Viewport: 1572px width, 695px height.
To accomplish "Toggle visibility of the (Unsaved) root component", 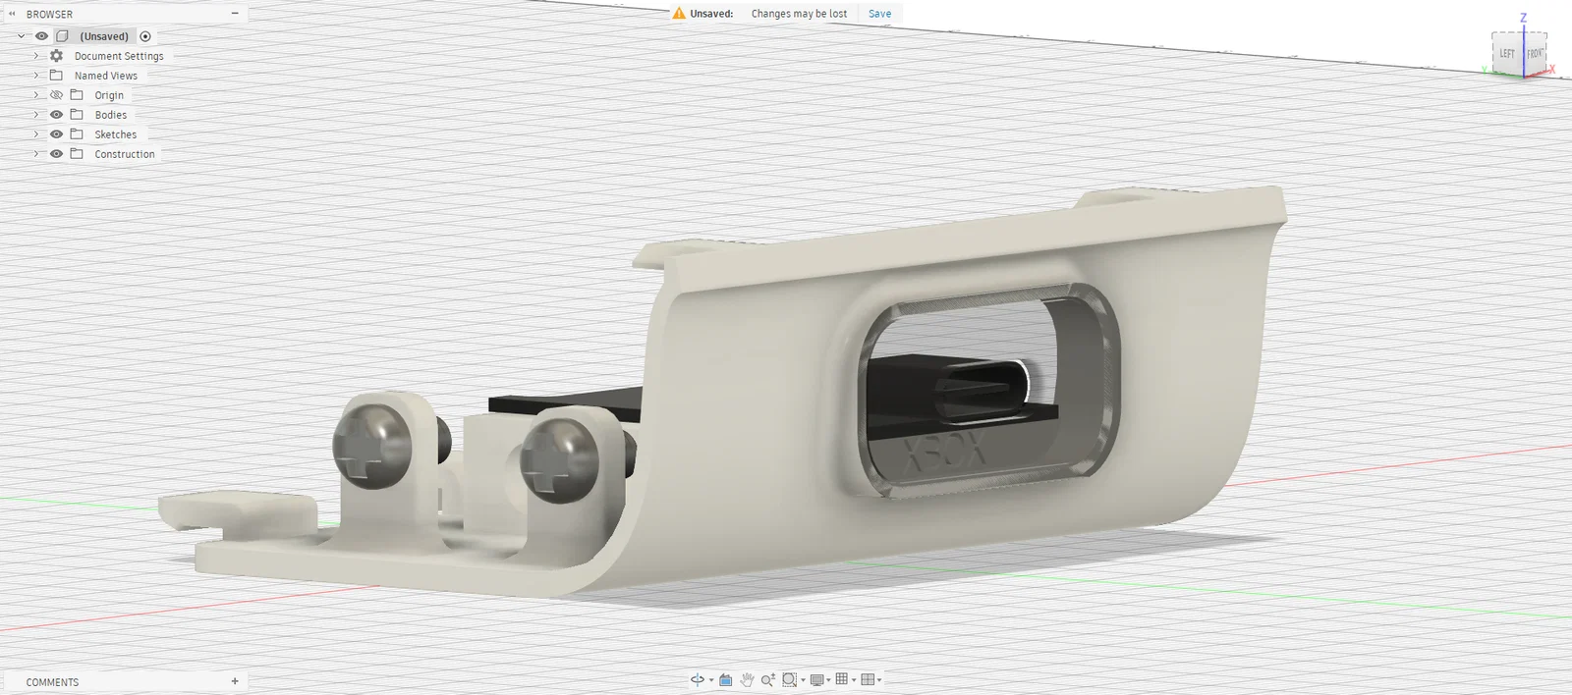I will point(41,36).
